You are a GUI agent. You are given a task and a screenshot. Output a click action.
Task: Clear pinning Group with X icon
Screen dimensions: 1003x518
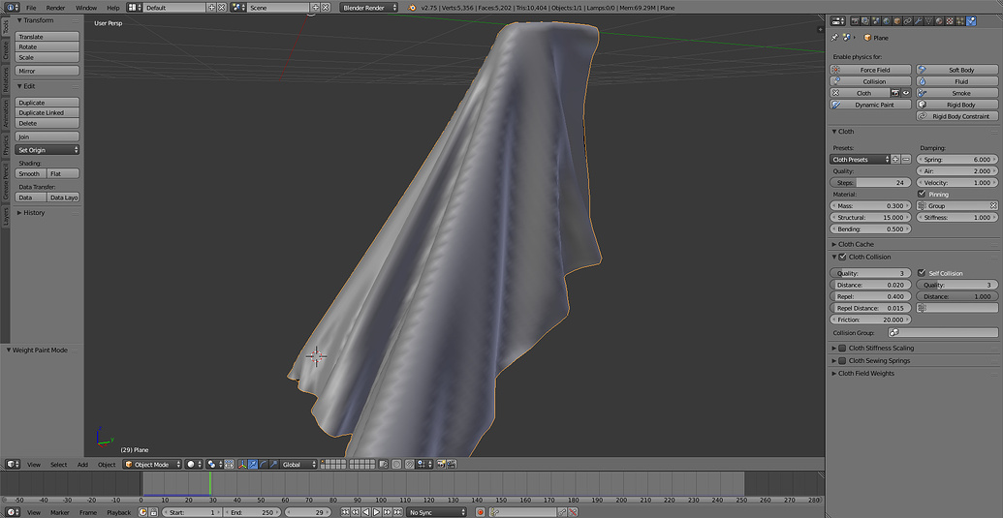[x=992, y=205]
